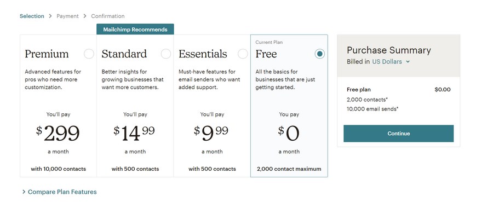
Task: Open the Payment breadcrumb step
Action: click(67, 16)
